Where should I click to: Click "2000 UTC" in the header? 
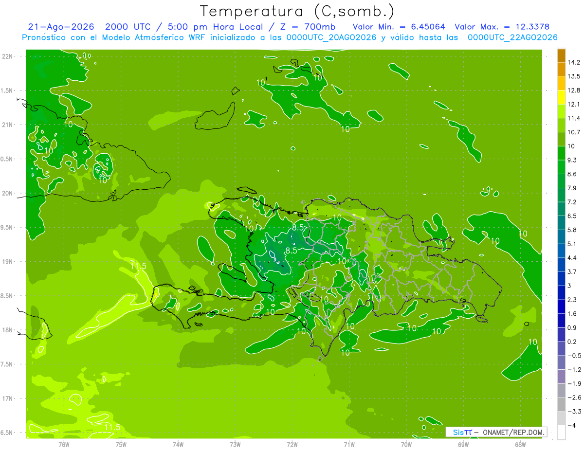(x=128, y=27)
